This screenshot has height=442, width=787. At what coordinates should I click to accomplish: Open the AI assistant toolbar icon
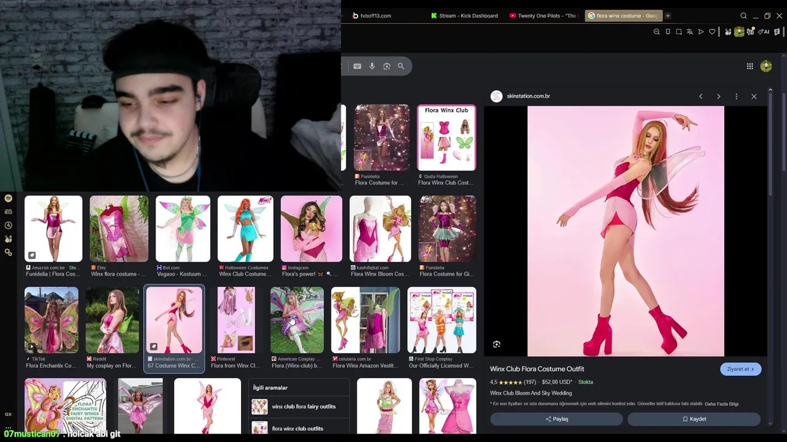764,32
